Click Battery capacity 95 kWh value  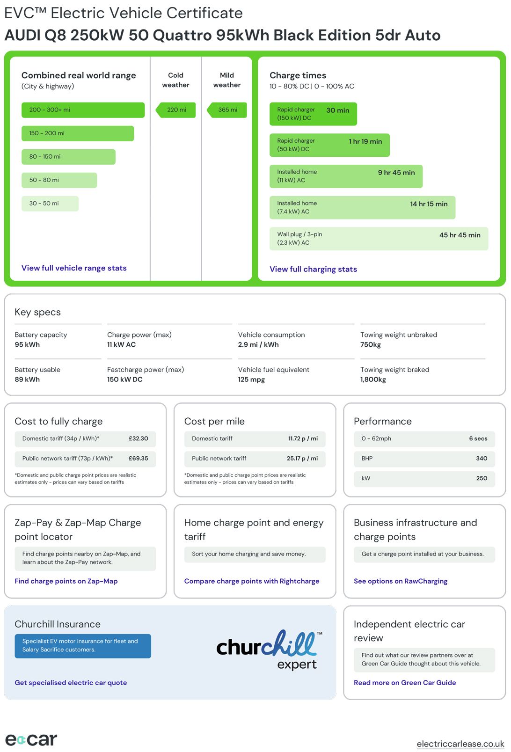click(27, 345)
